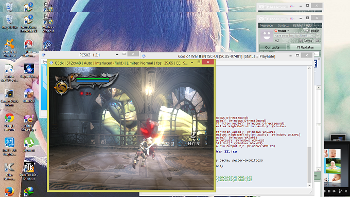Open Intel HD Graphics control panel icon
The width and height of the screenshot is (350, 197).
(9, 147)
